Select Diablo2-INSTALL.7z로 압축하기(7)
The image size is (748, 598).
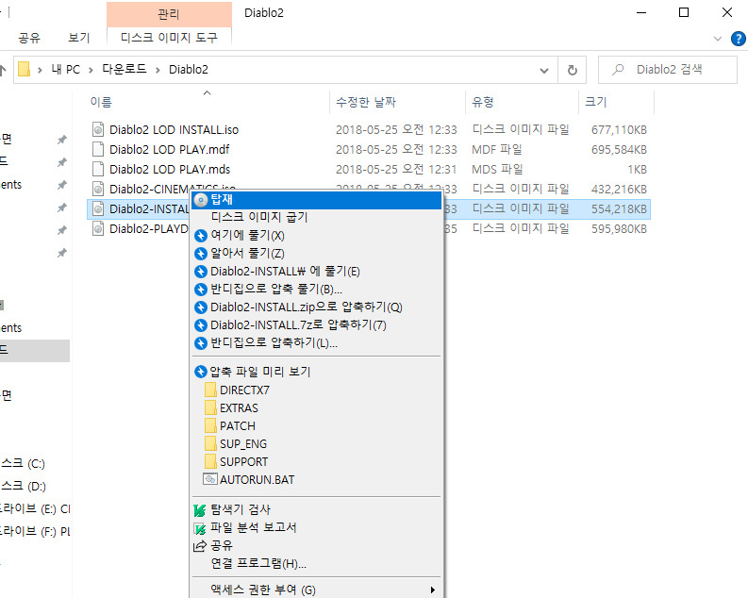(317, 325)
